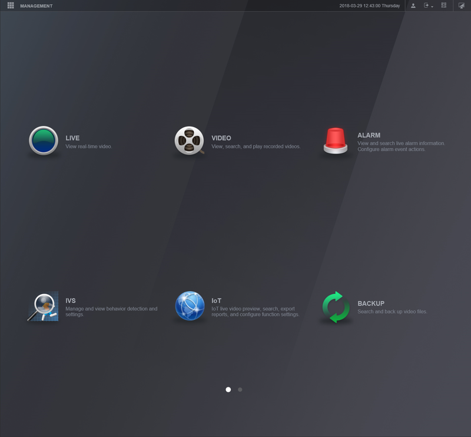Click the logout door icon
Viewport: 471px width, 437px height.
click(426, 5)
